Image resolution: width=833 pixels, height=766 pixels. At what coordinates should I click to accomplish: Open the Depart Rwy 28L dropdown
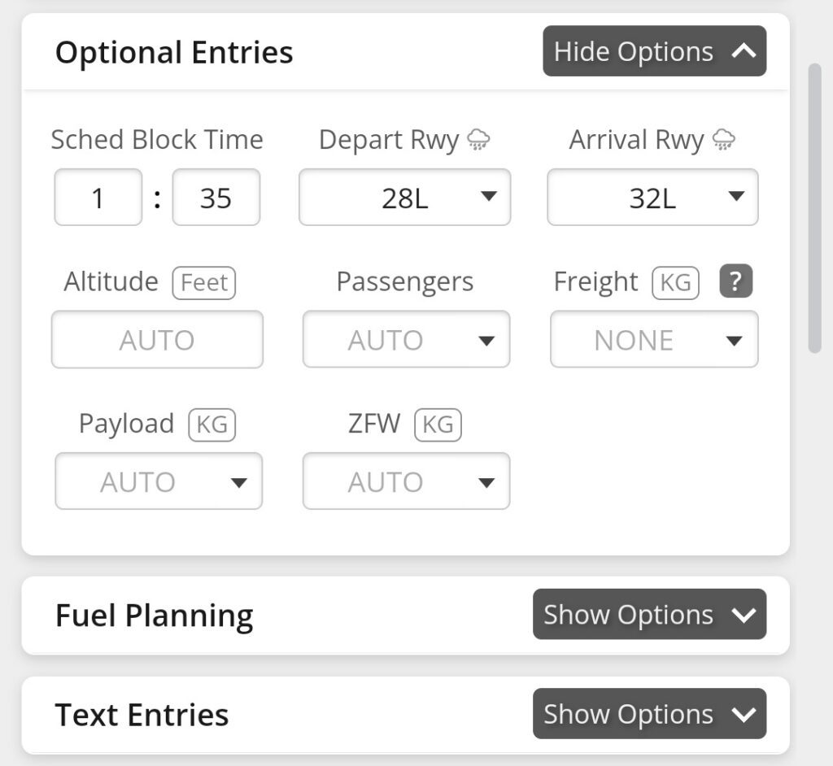click(405, 197)
